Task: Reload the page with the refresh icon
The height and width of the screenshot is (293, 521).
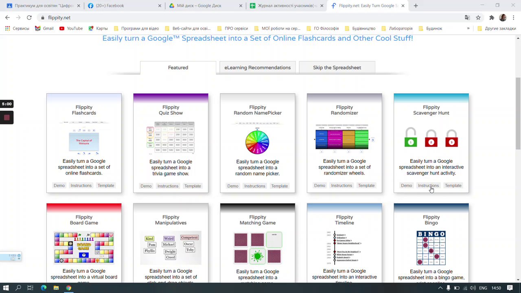Action: click(x=29, y=17)
